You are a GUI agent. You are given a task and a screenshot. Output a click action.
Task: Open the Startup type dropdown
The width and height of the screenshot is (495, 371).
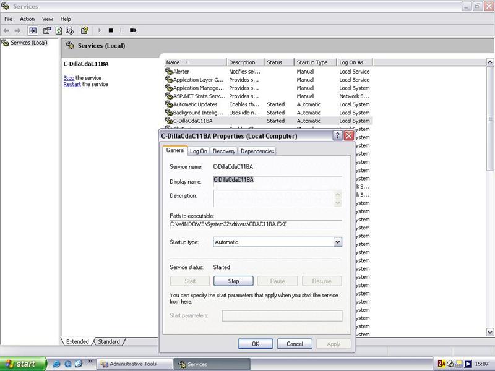337,242
